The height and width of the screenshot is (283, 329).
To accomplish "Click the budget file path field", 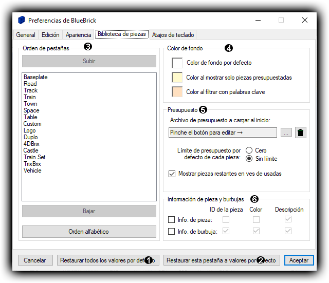I will point(223,133).
